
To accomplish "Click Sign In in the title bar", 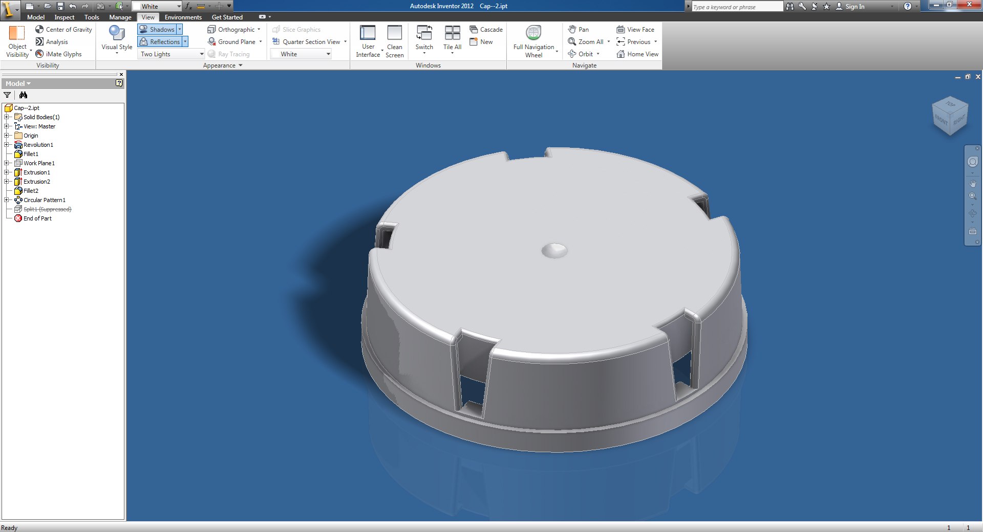I will tap(850, 6).
